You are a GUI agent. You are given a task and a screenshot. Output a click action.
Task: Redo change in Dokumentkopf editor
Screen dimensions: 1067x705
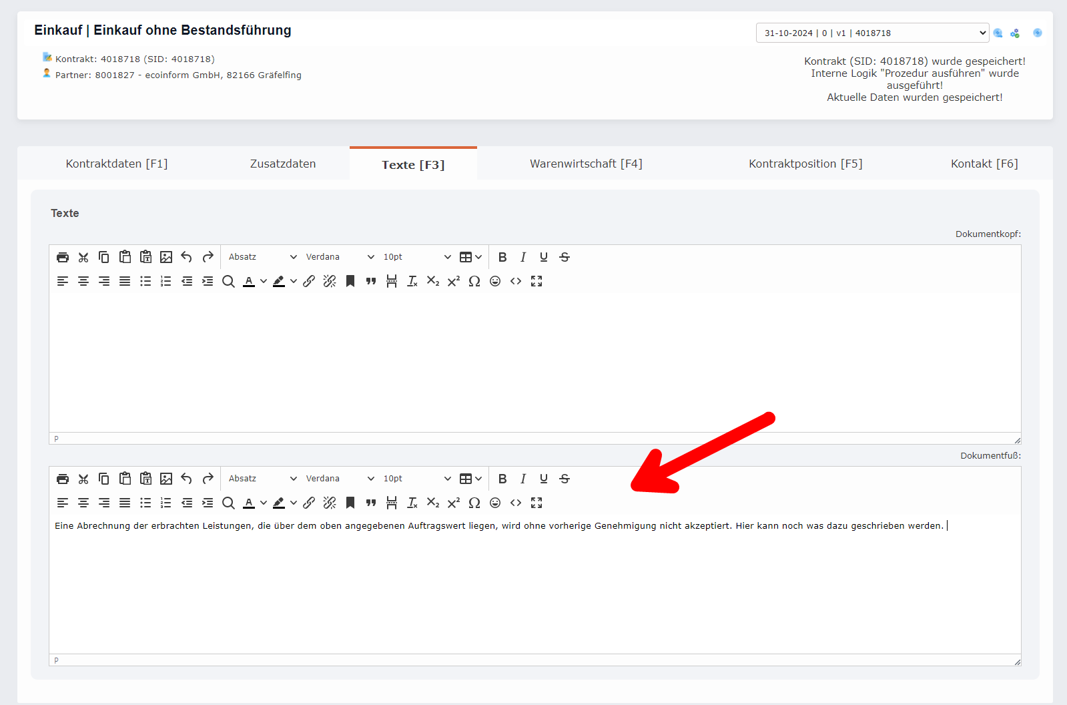coord(208,257)
